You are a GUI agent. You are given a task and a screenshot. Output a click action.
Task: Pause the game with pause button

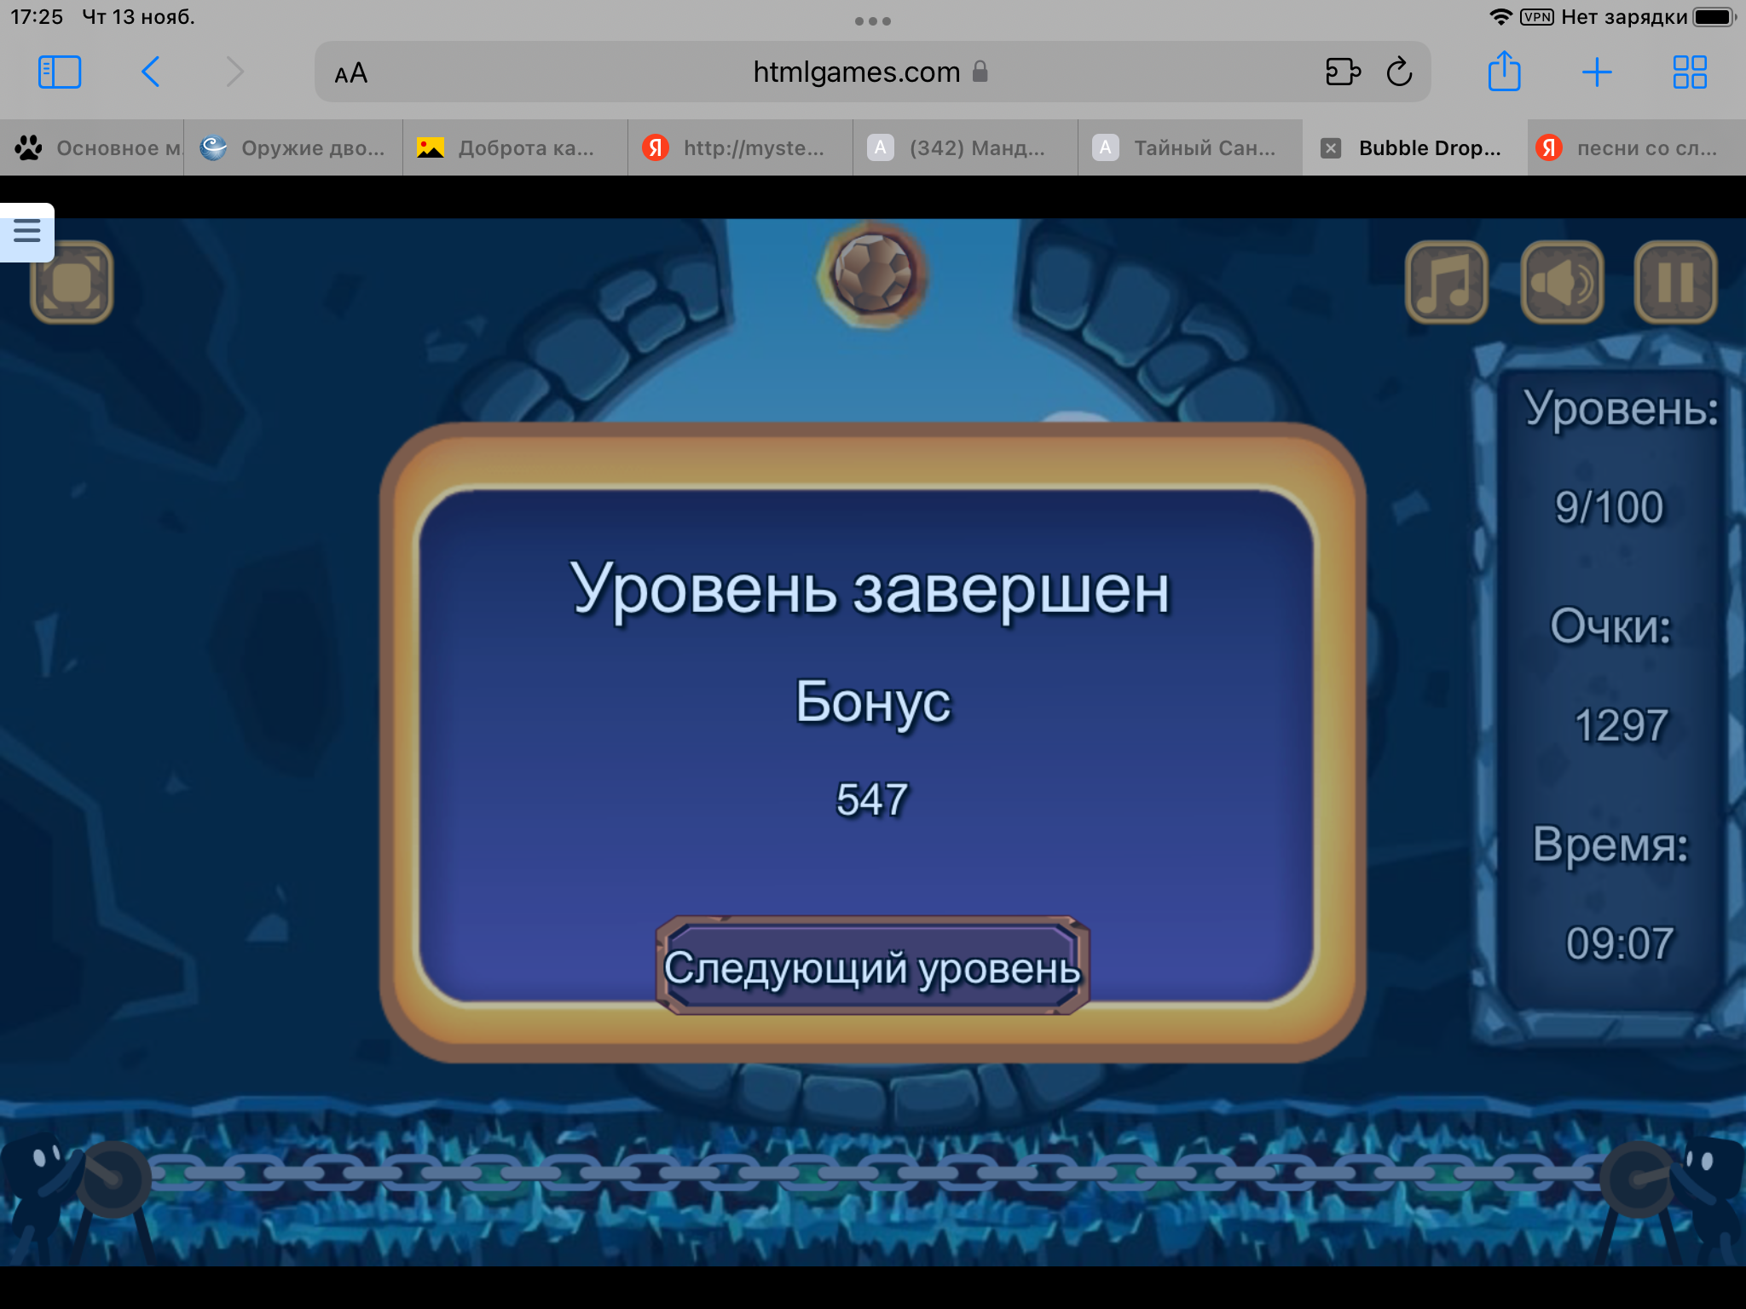click(x=1675, y=282)
